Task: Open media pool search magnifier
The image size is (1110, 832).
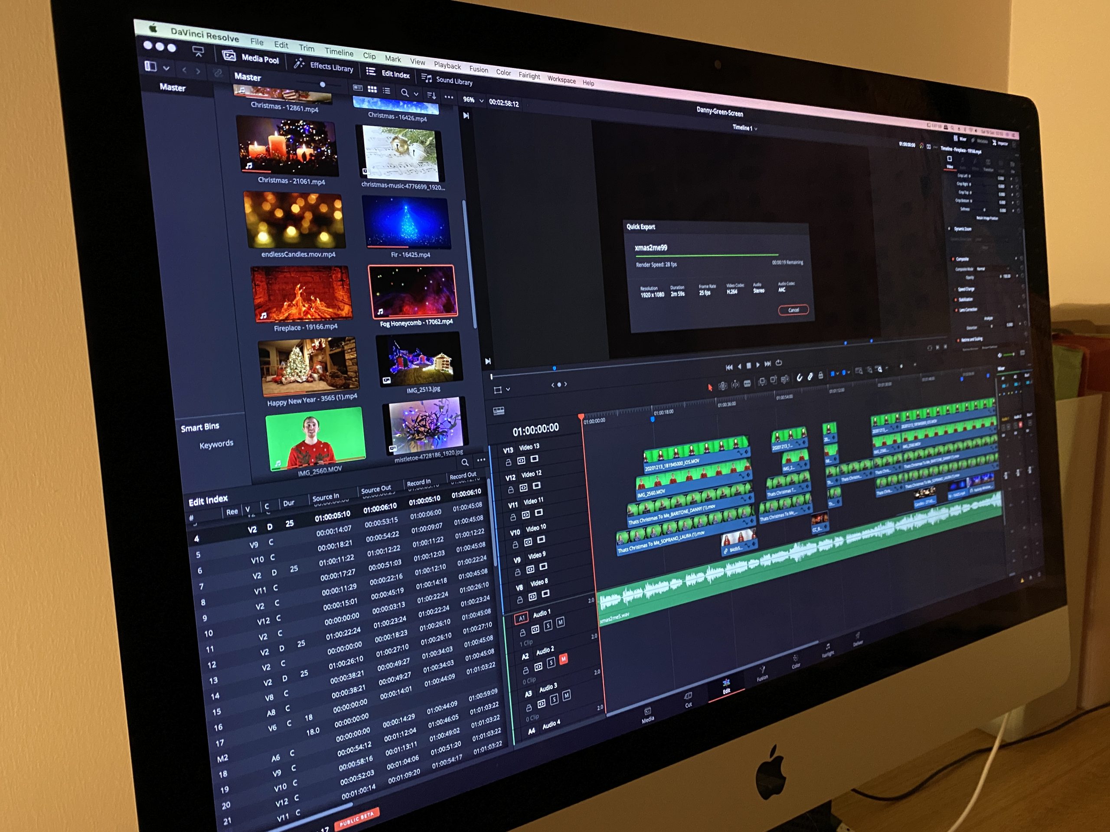Action: pyautogui.click(x=405, y=93)
